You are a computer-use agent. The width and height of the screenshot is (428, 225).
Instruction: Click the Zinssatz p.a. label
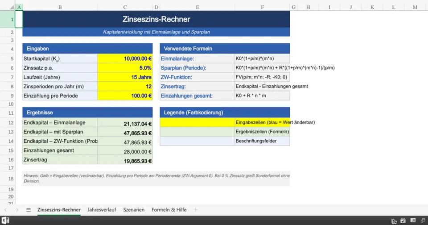click(60, 68)
